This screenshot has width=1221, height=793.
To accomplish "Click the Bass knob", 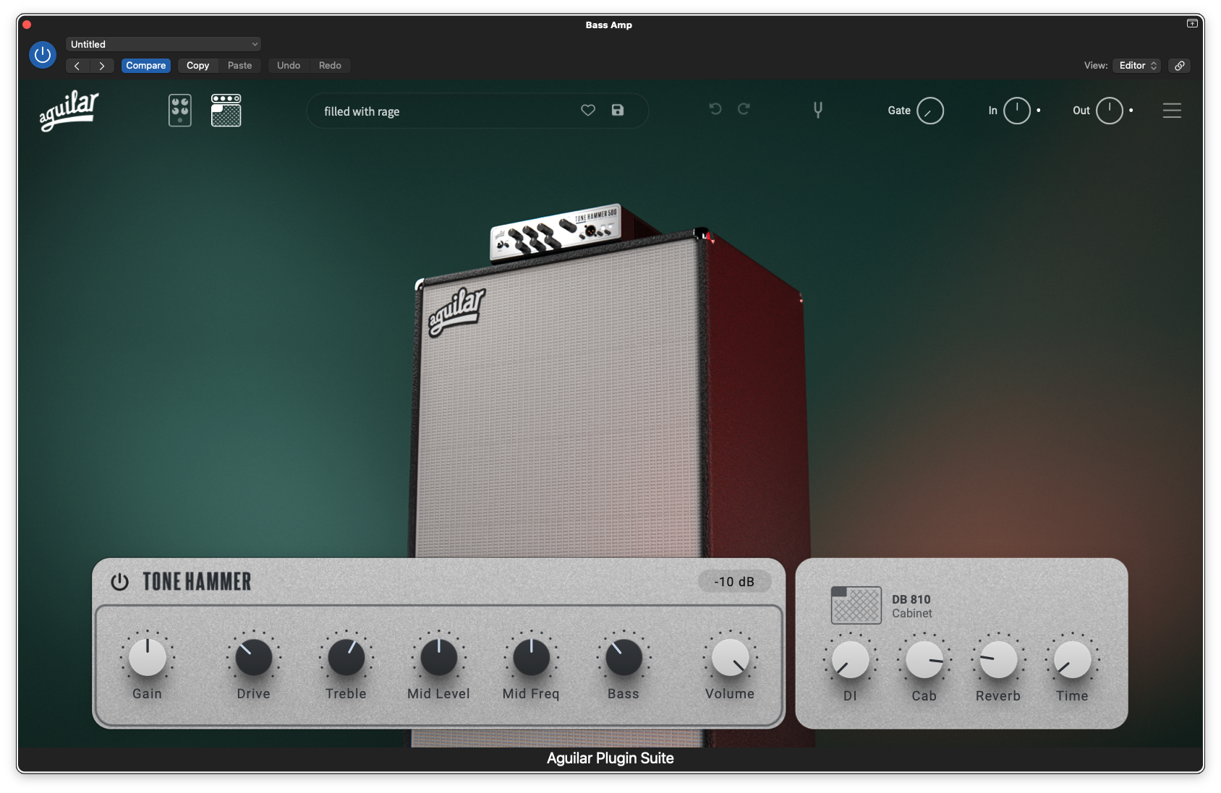I will (x=624, y=657).
